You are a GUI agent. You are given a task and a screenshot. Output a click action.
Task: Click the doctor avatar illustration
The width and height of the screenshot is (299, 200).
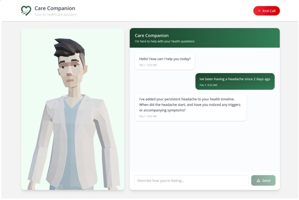[x=73, y=109]
